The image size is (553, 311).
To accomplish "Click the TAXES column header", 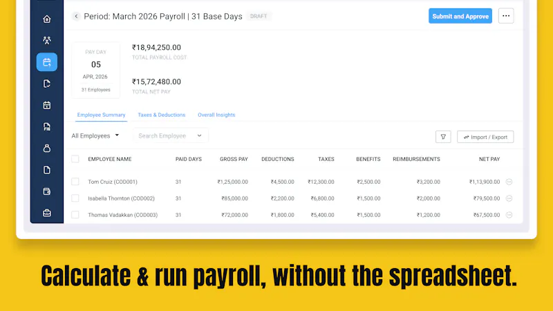I will [326, 160].
